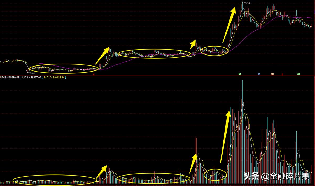Click the MA5: 489557.06 indicator value

pyautogui.click(x=31, y=78)
